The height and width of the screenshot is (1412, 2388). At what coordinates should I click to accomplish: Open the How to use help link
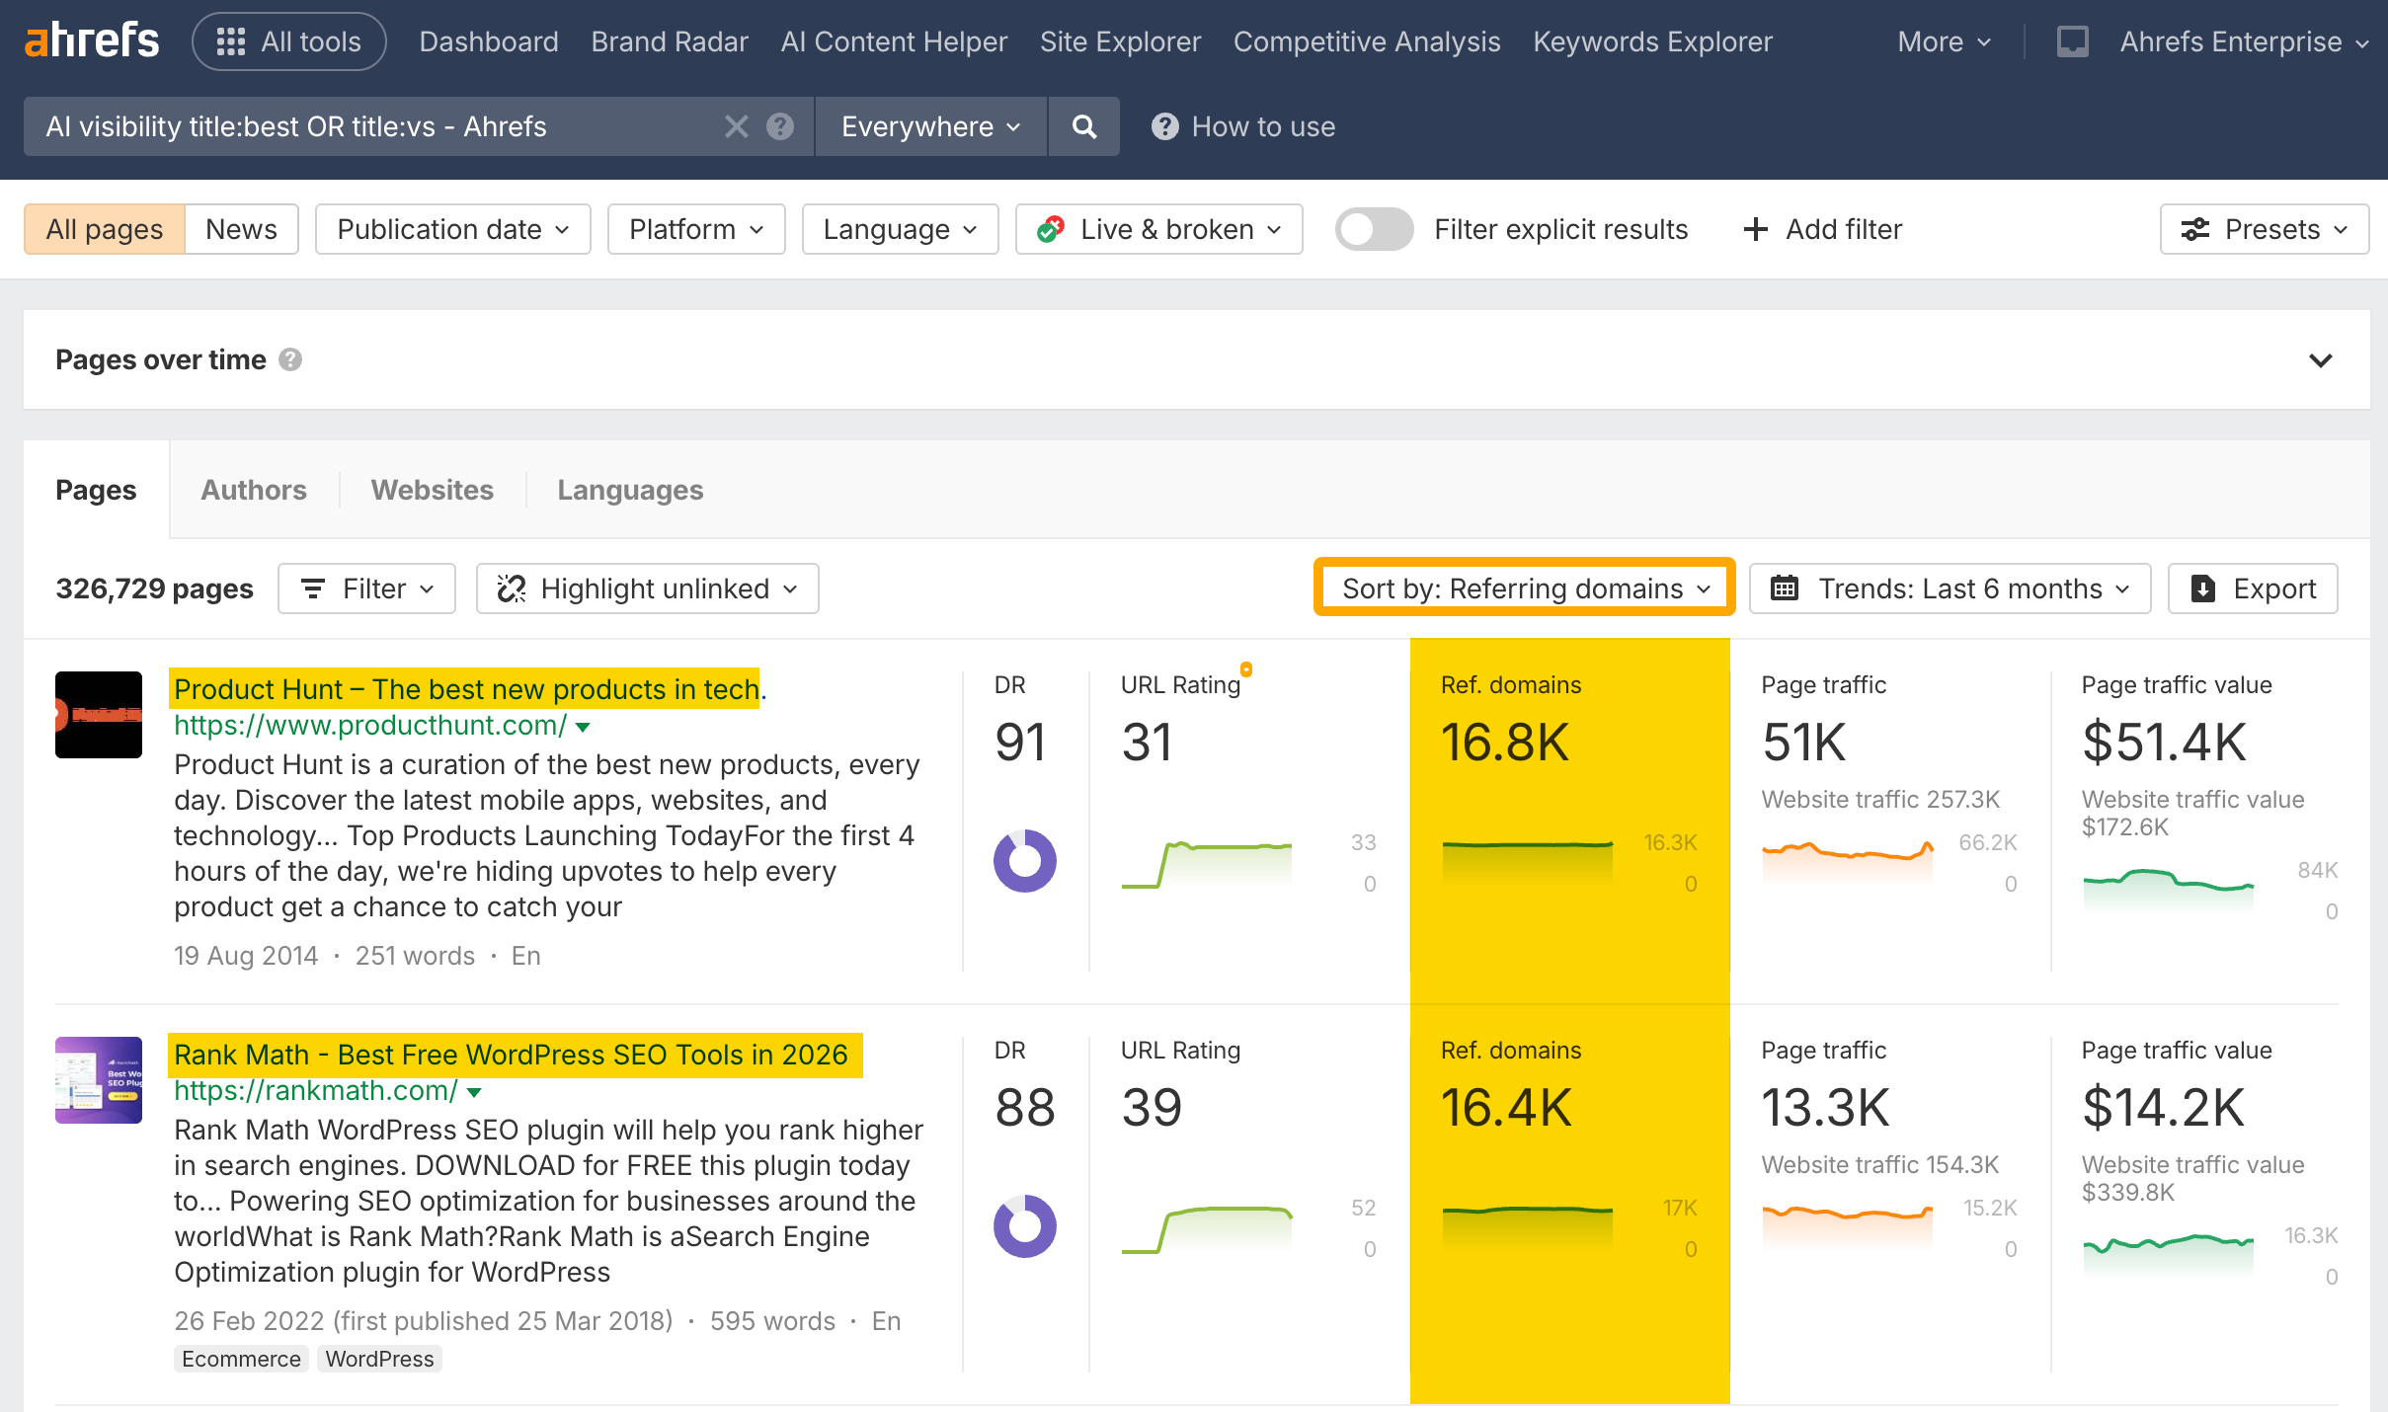1243,126
